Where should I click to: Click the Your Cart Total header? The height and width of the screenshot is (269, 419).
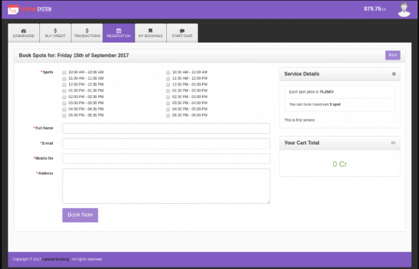(x=339, y=143)
